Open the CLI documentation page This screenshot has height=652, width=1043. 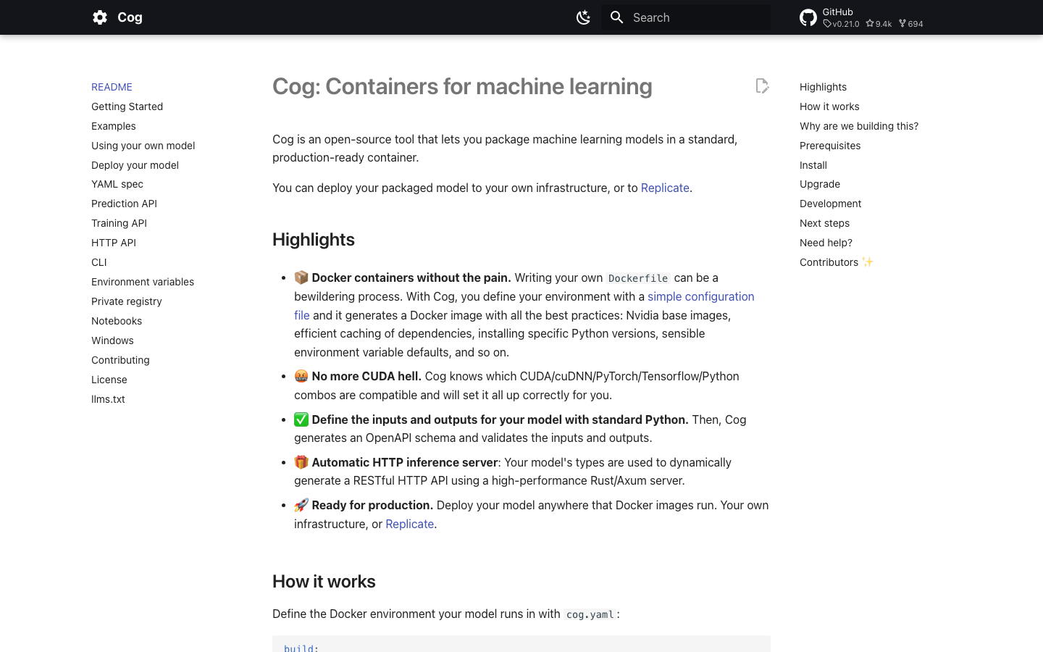(x=99, y=262)
